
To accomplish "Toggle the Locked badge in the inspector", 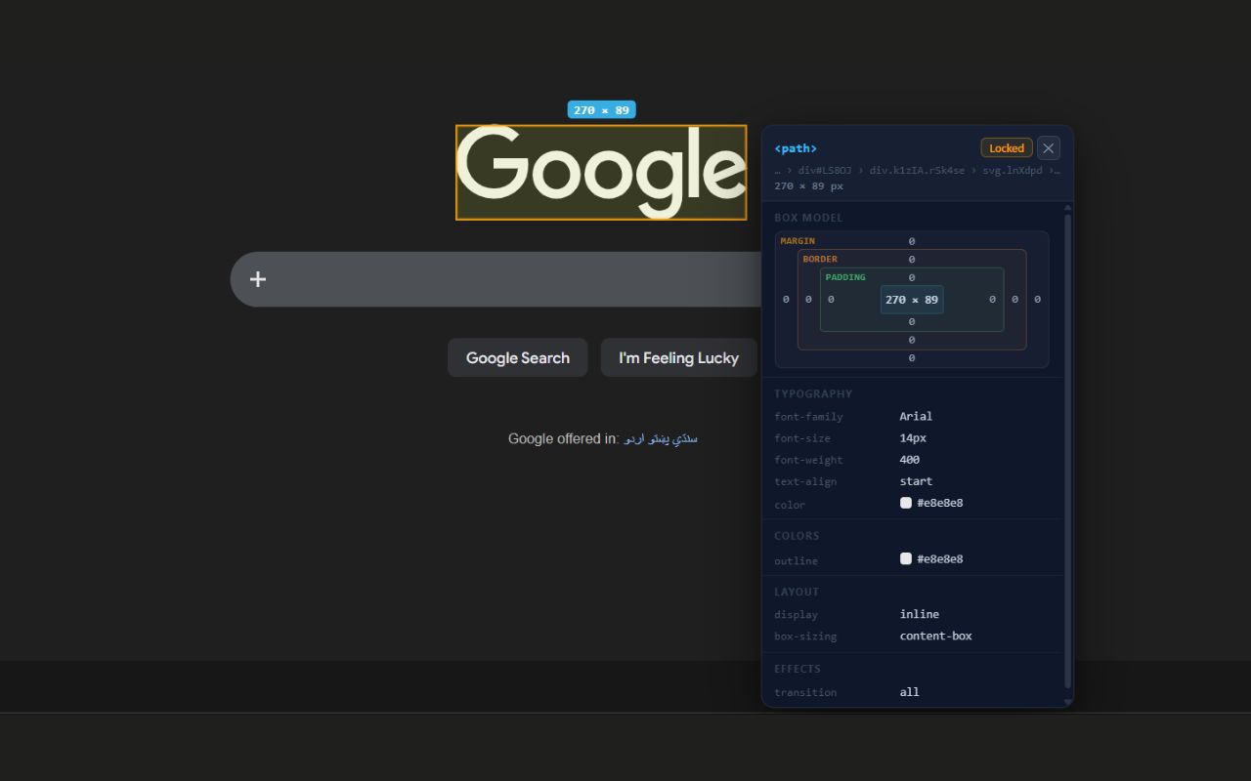I will pos(1007,148).
